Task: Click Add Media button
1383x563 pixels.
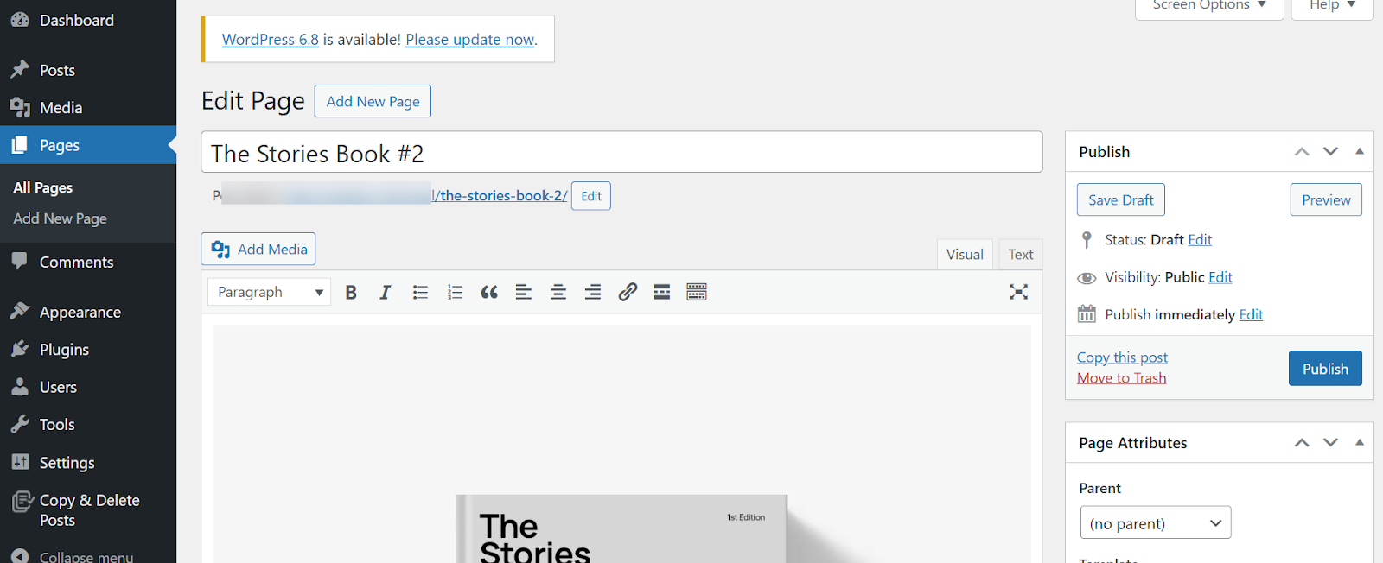Action: [258, 249]
